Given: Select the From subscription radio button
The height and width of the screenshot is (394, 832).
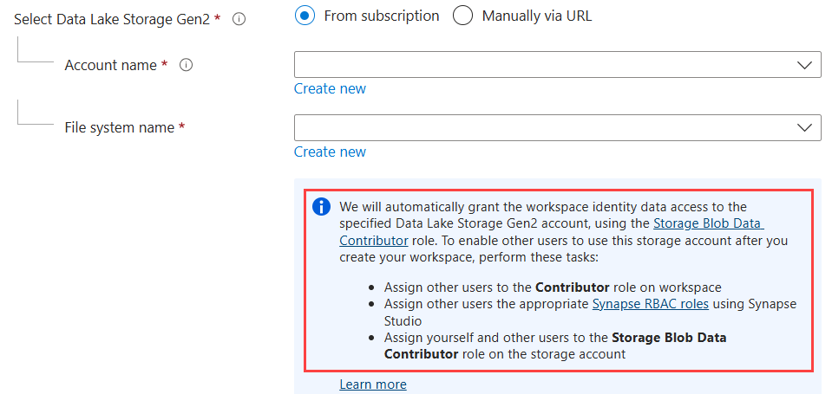Looking at the screenshot, I should [x=305, y=16].
